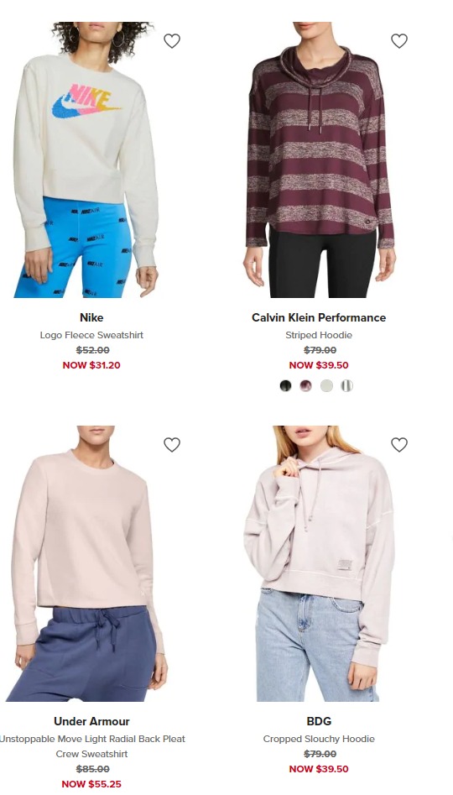View the BDG cropped hoodie photo
453x795 pixels.
(320, 563)
